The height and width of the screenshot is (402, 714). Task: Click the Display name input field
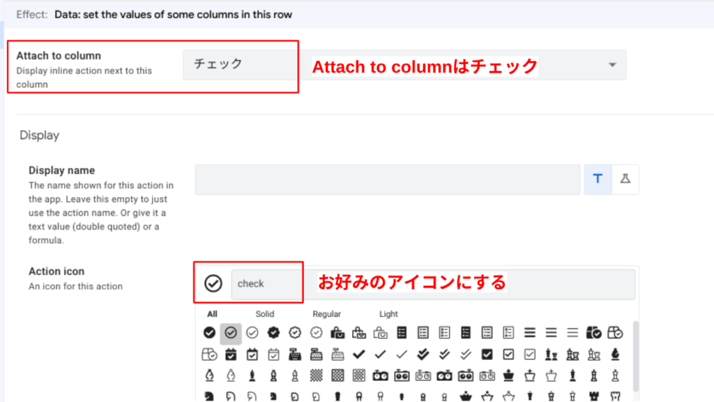[388, 179]
